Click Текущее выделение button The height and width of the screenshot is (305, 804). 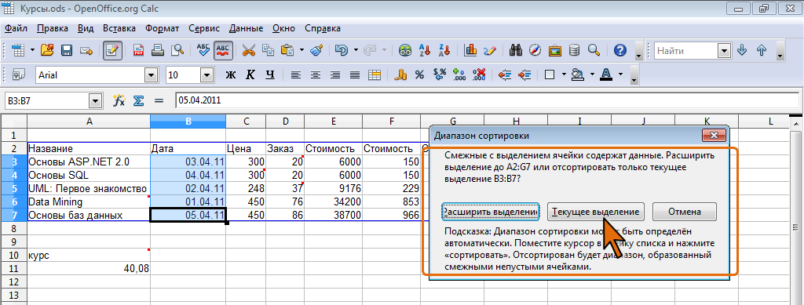pos(595,212)
